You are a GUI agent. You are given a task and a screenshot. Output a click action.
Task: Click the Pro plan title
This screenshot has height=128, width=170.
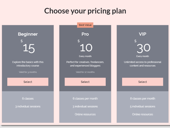tap(85, 34)
